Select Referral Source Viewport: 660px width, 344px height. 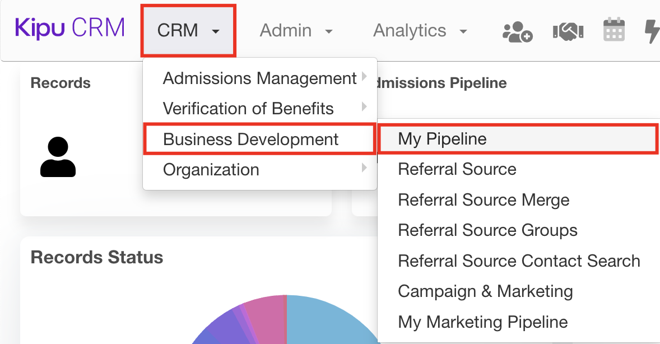pos(457,169)
